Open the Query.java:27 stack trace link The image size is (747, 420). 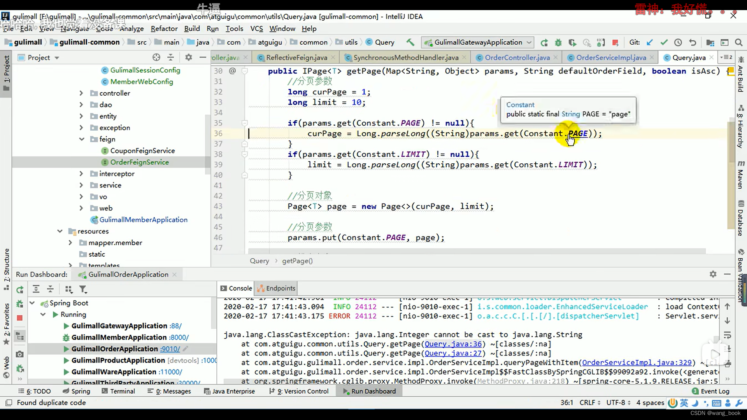coord(453,353)
